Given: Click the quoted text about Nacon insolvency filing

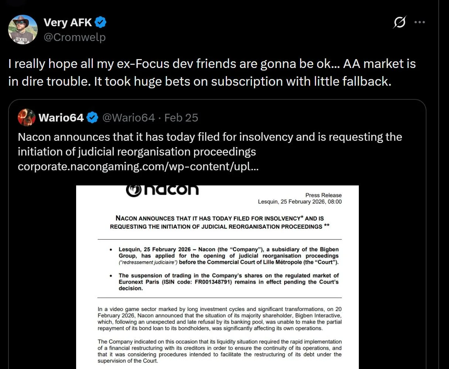Looking at the screenshot, I should 210,144.
